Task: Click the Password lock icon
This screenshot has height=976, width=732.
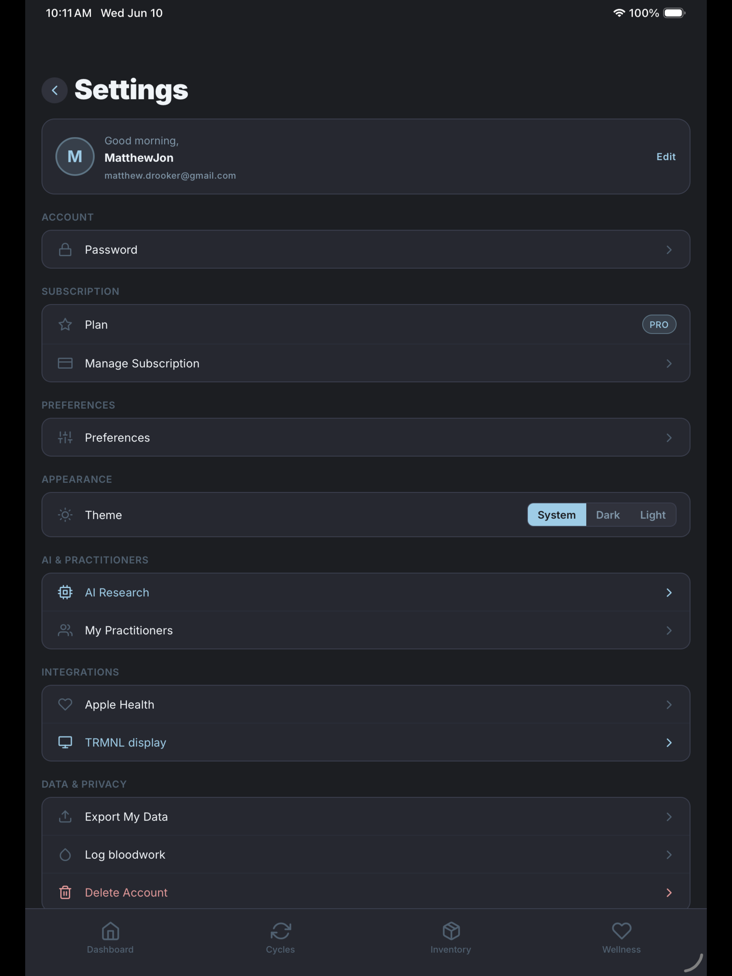Action: tap(65, 250)
